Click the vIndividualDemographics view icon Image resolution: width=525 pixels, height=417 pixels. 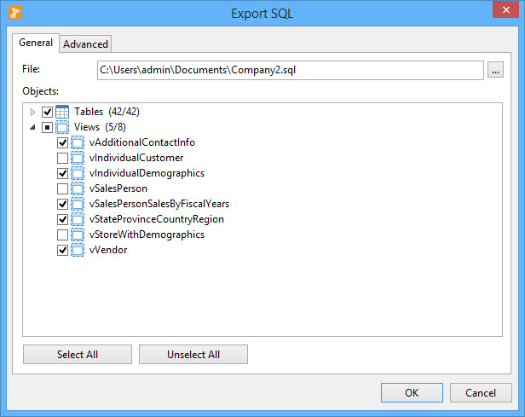tap(78, 173)
